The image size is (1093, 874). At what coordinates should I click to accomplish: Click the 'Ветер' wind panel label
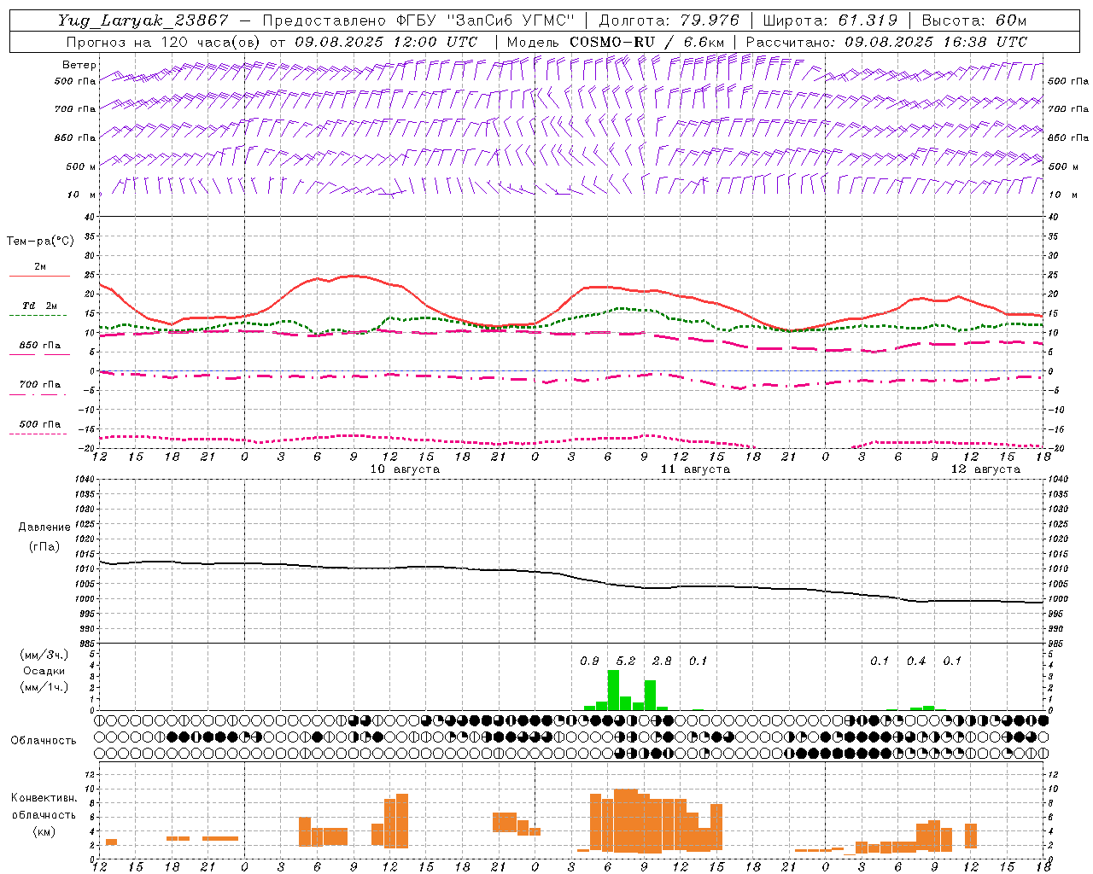(x=79, y=65)
